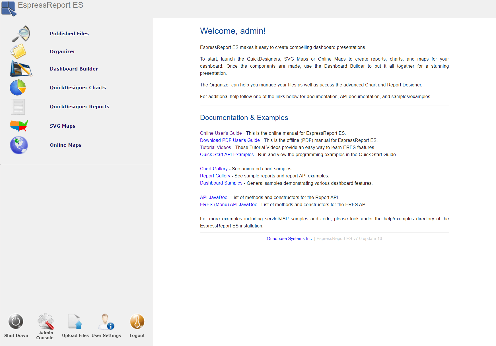
Task: Select the Dashboard Builder menu label
Action: (74, 69)
